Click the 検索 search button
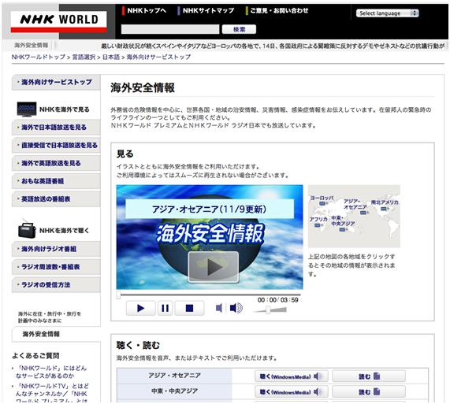 coord(239,29)
